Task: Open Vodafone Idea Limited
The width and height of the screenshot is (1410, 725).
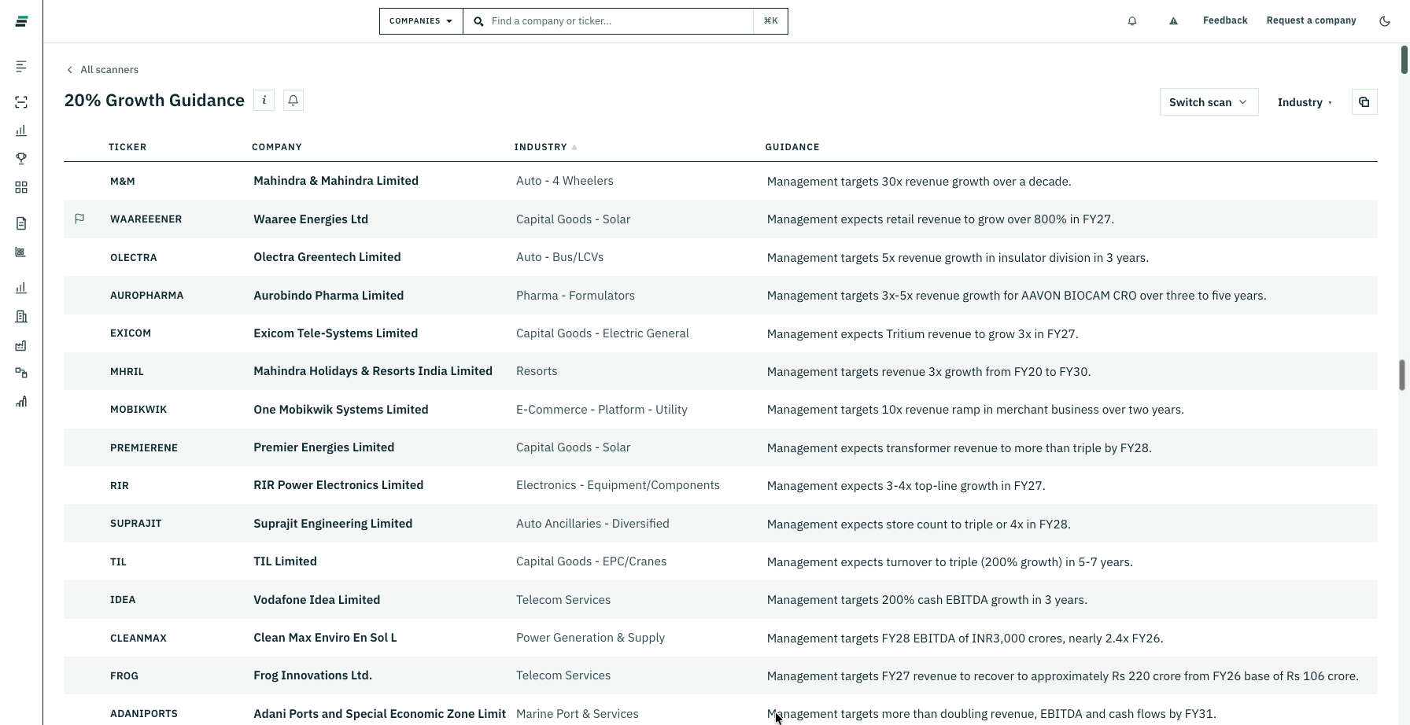Action: click(317, 600)
